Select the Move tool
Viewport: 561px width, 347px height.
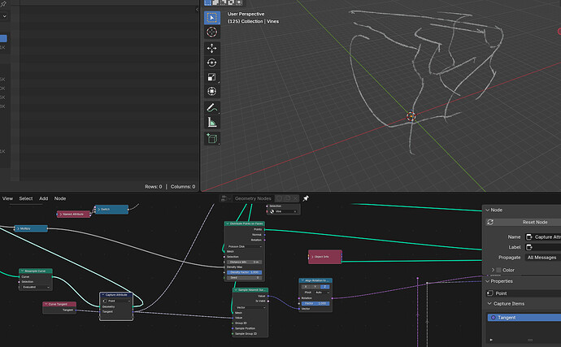212,48
